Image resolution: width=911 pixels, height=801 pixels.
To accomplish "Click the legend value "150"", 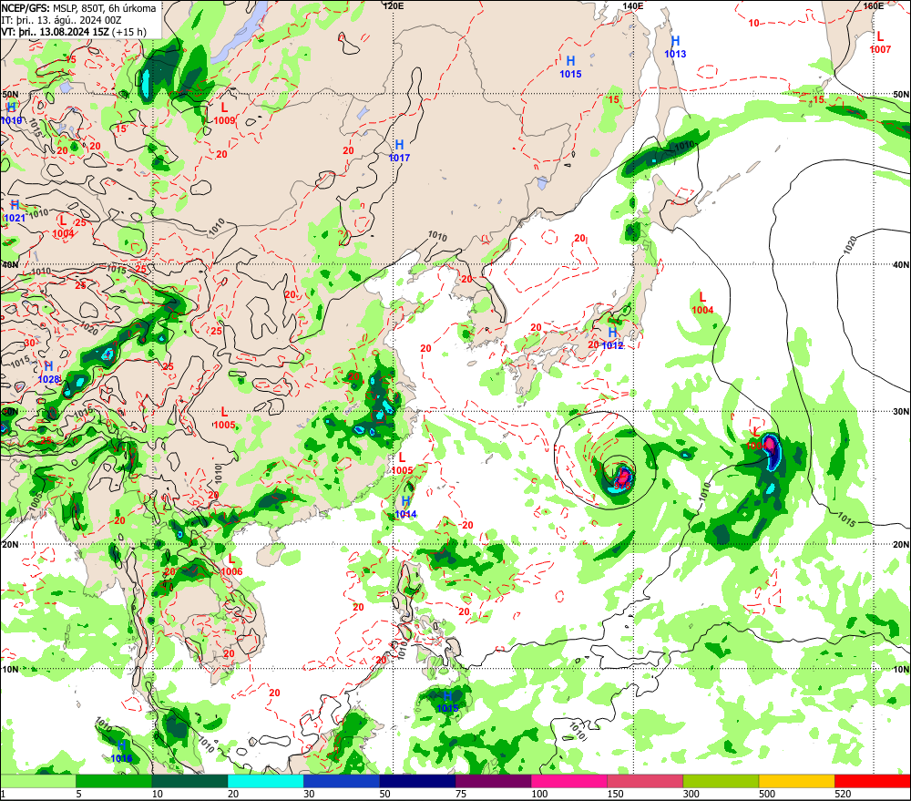I will pos(615,794).
